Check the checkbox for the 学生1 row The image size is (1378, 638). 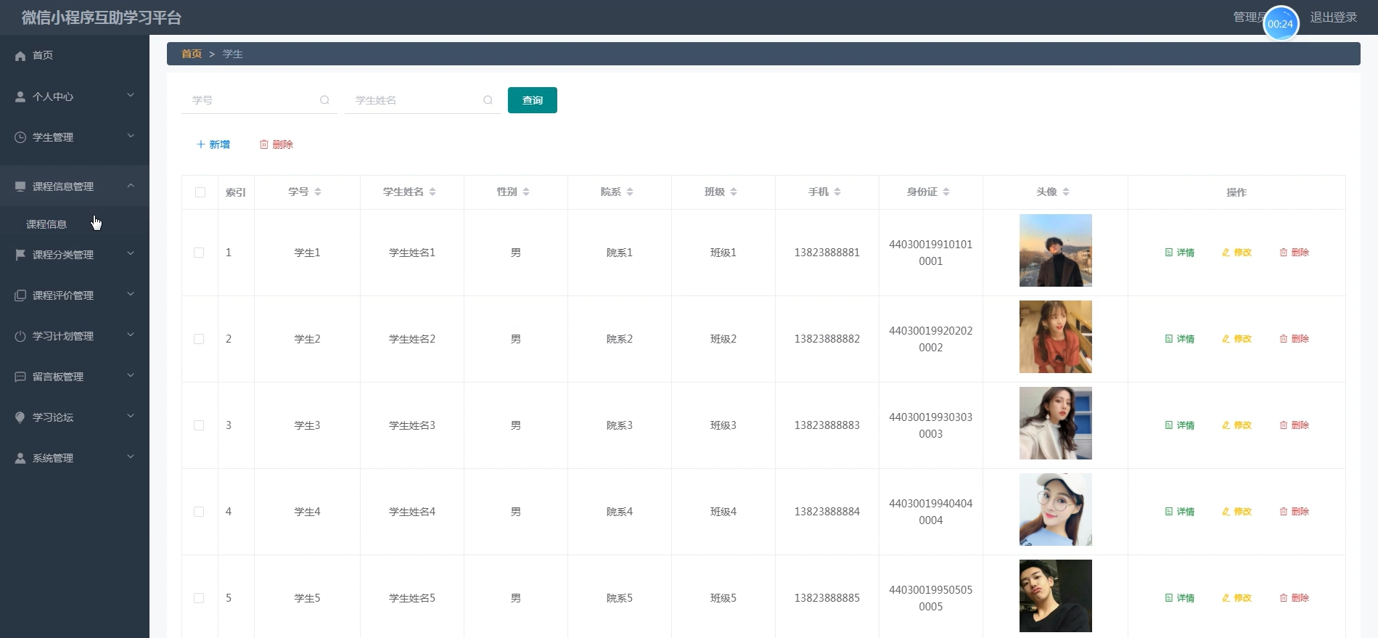point(199,253)
